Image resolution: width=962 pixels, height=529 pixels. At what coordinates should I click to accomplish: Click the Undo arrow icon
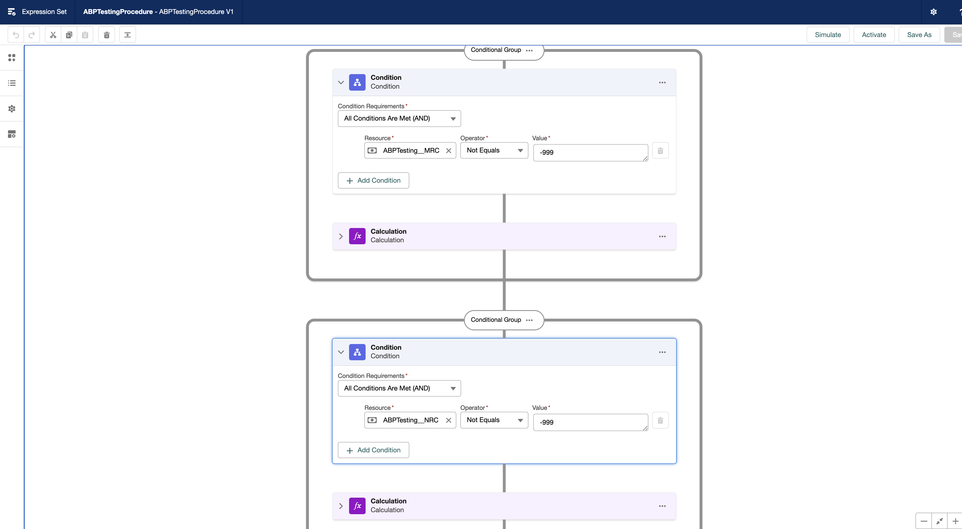click(x=16, y=35)
